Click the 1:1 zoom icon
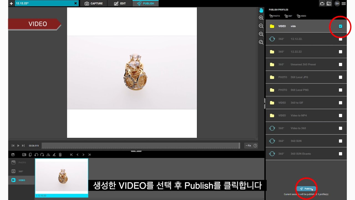 261,34
